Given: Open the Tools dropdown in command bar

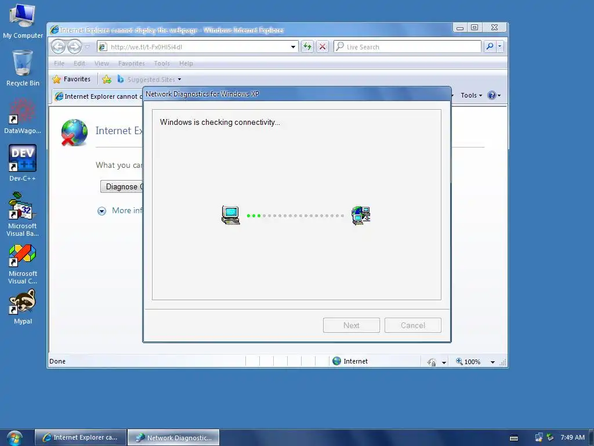Looking at the screenshot, I should click(x=471, y=96).
